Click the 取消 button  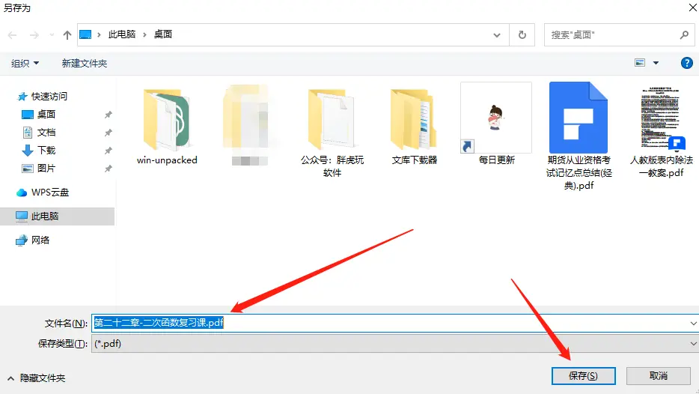[658, 376]
